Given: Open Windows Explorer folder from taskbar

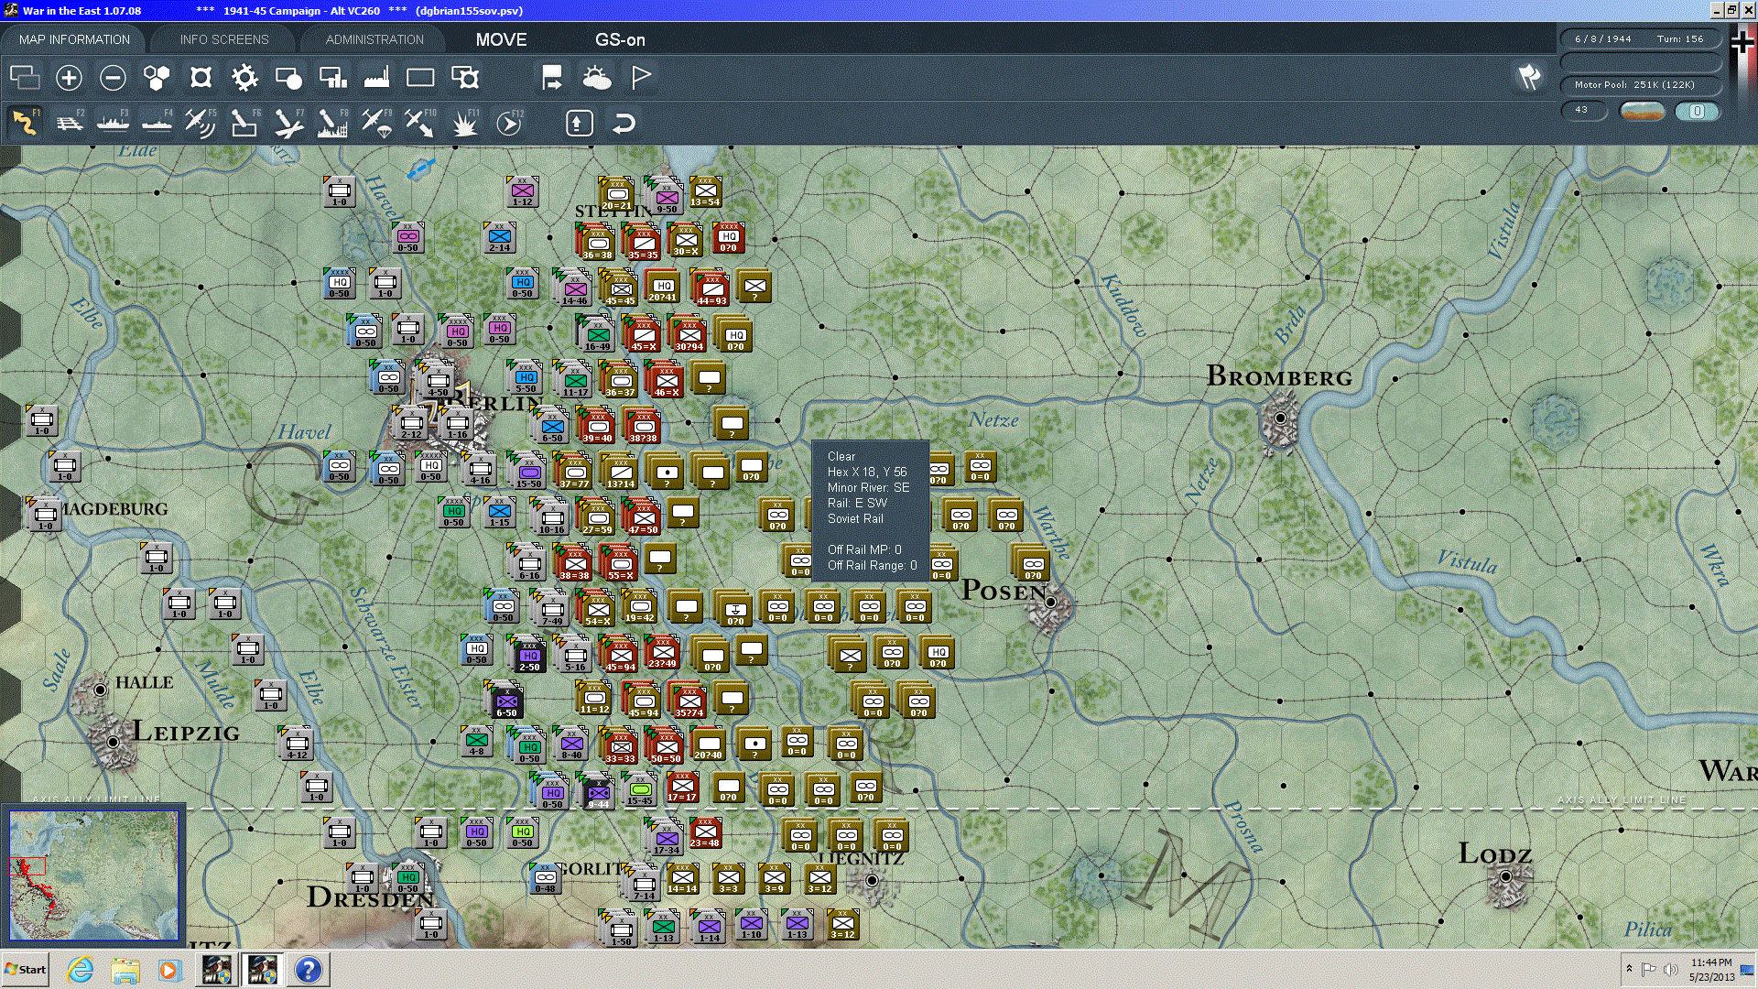Looking at the screenshot, I should (125, 969).
